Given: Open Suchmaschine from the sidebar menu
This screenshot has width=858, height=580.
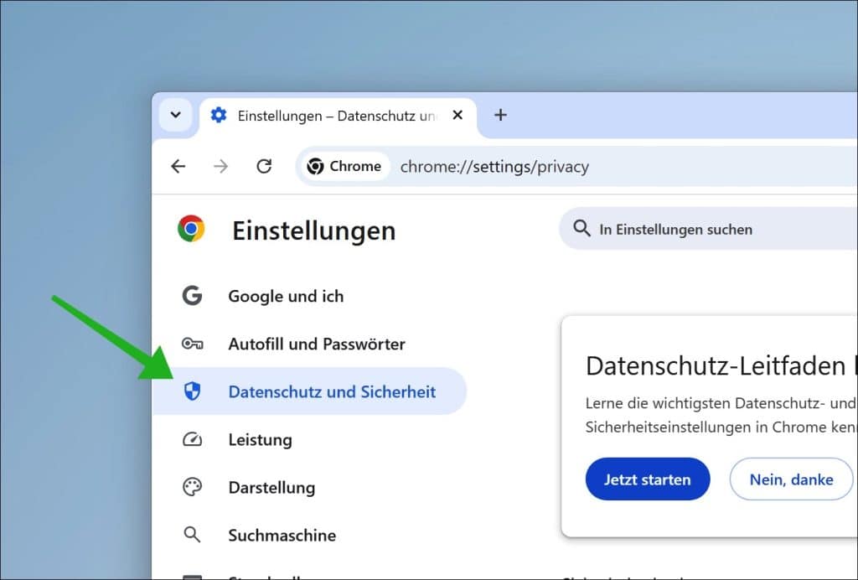Looking at the screenshot, I should 282,535.
